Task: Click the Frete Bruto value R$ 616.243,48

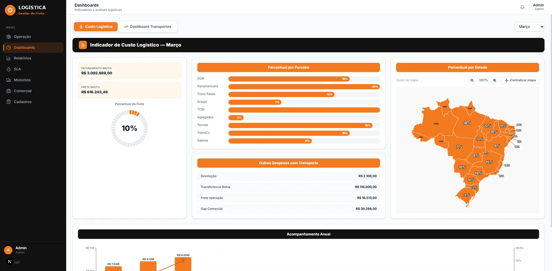Action: (95, 92)
